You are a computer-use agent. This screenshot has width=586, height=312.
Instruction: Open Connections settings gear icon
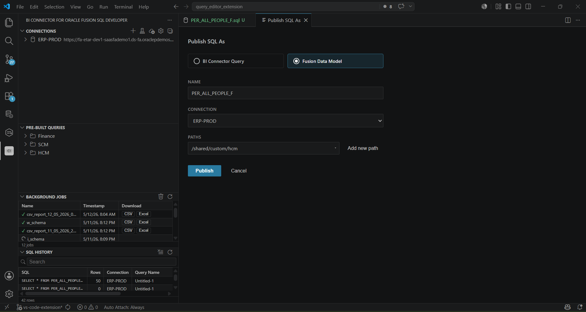click(x=161, y=31)
